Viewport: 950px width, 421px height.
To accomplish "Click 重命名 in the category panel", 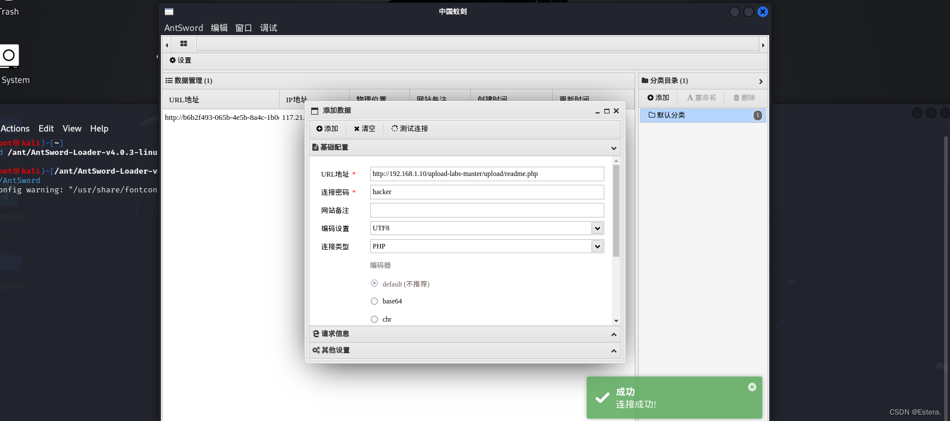I will point(701,98).
